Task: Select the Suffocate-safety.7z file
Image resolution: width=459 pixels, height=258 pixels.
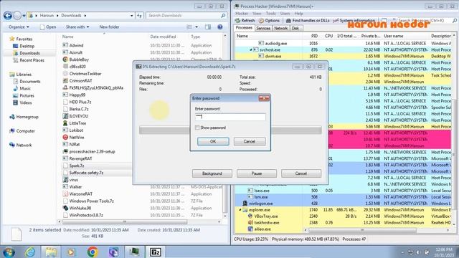Action: 86,173
